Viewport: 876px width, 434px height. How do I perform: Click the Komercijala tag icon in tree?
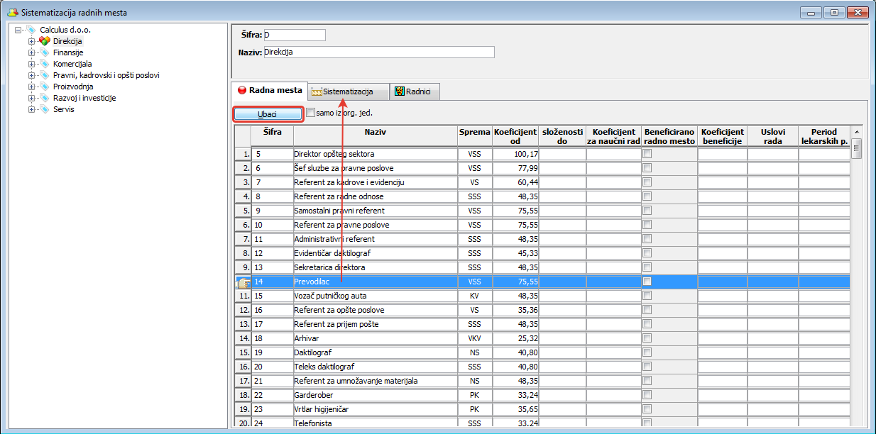pyautogui.click(x=44, y=64)
